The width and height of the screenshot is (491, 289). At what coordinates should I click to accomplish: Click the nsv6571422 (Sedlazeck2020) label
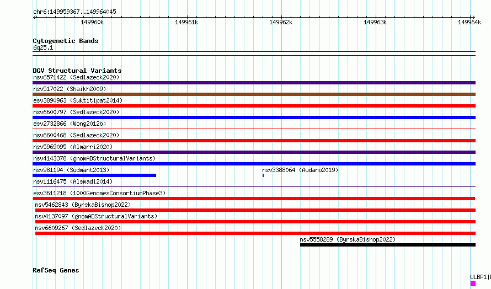76,77
